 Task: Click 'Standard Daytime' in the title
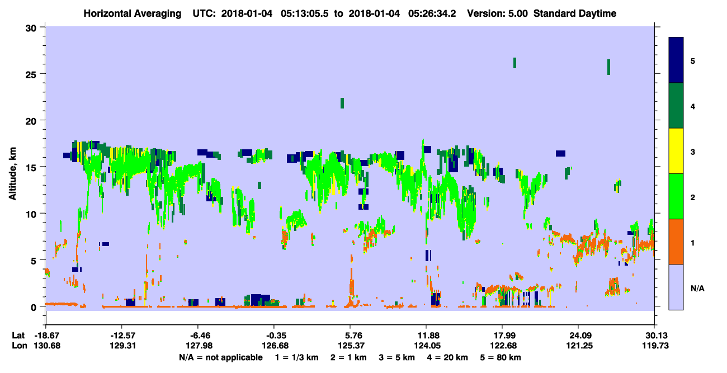tap(575, 13)
